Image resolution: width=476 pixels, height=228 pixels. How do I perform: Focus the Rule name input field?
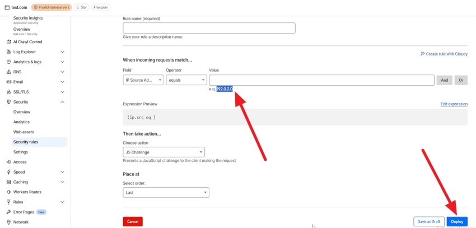209,28
